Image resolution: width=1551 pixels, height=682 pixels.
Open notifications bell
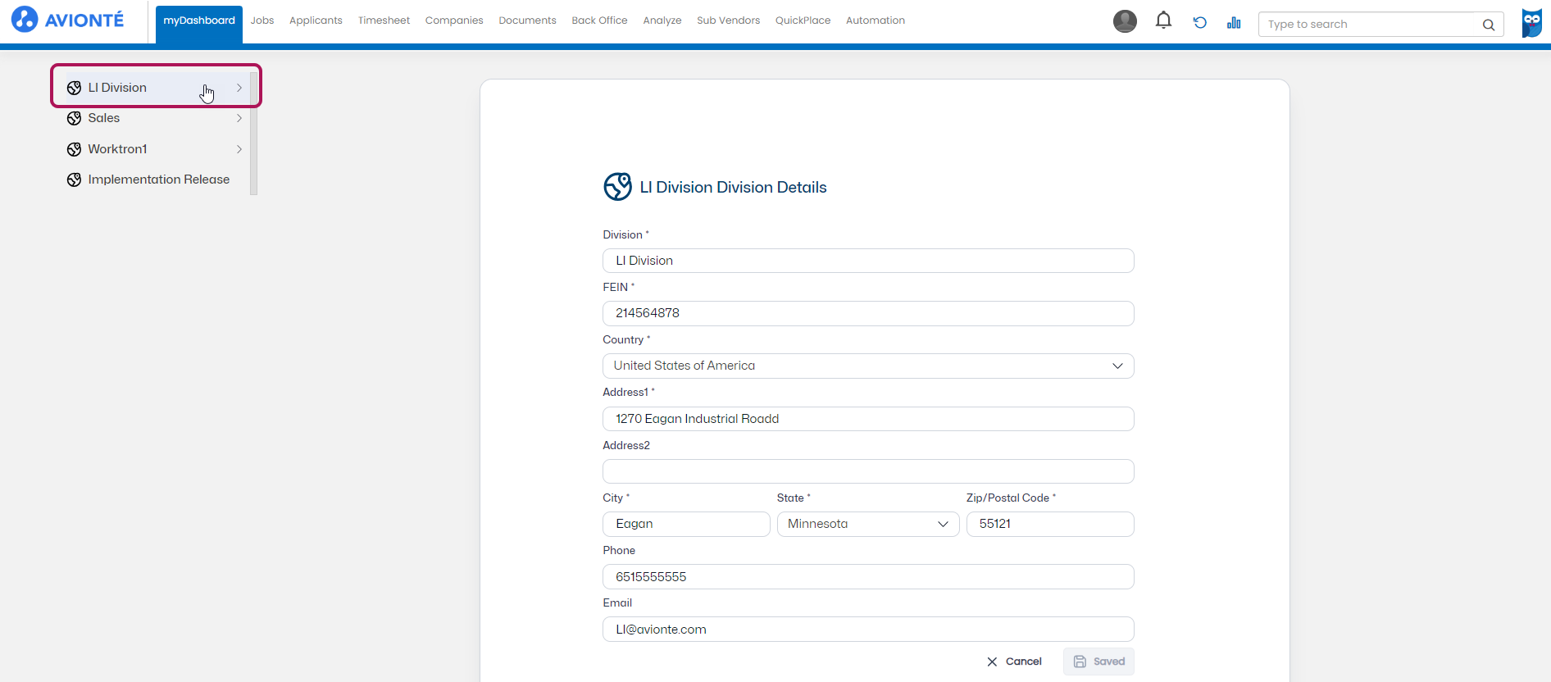pyautogui.click(x=1163, y=20)
